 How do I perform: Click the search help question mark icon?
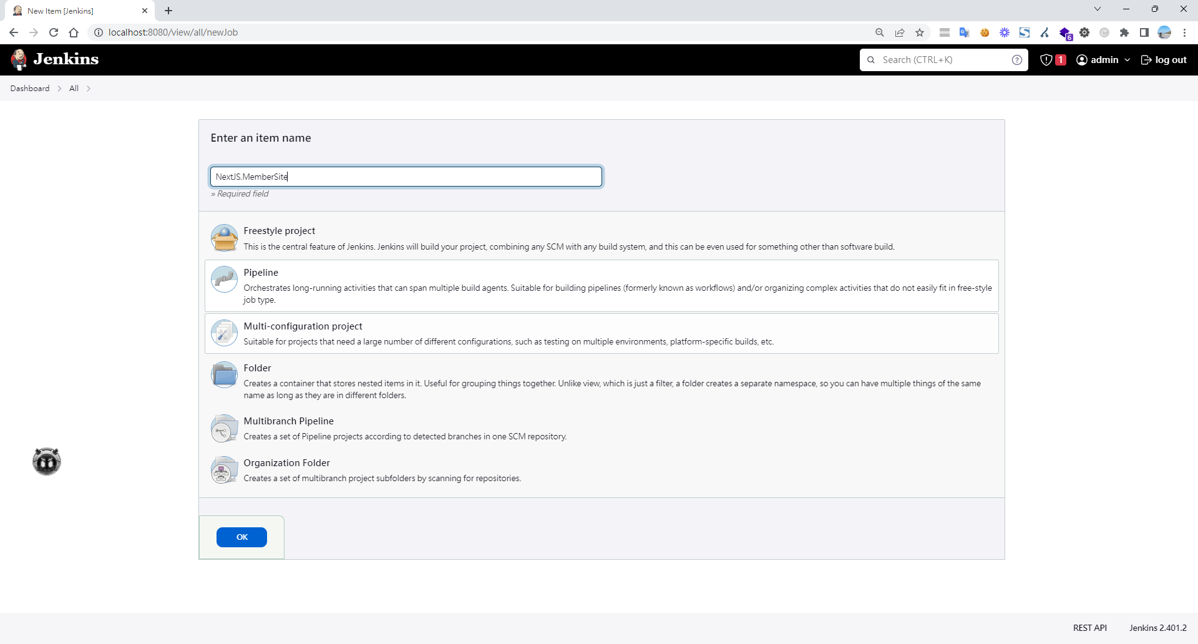(x=1016, y=60)
